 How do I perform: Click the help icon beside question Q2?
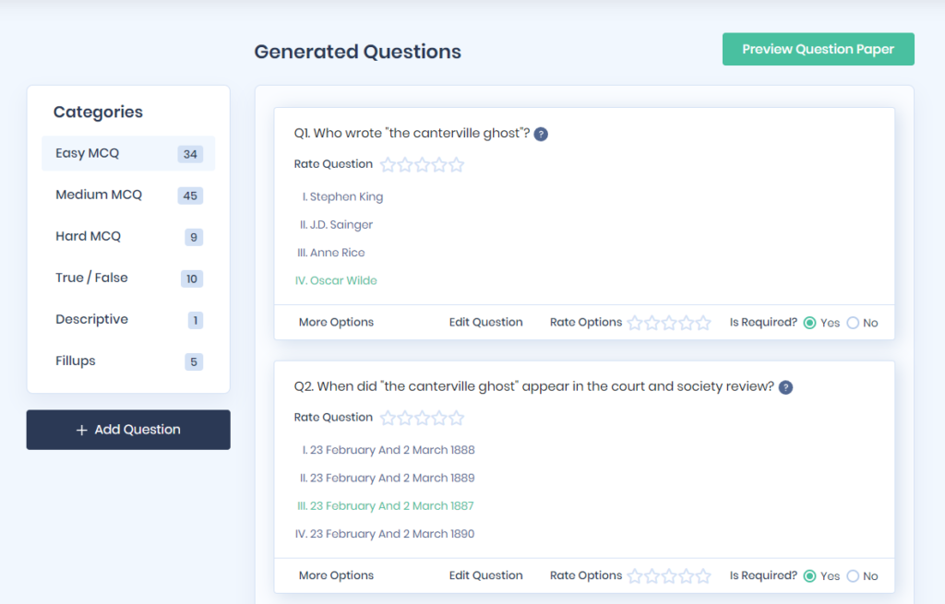click(785, 387)
